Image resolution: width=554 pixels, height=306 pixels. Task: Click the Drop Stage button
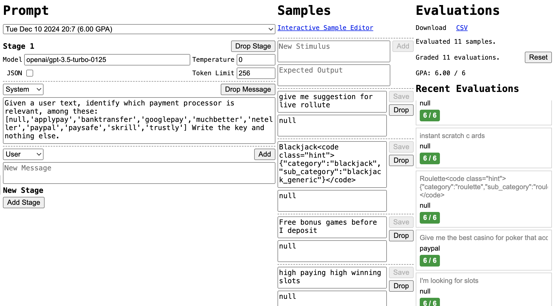pyautogui.click(x=253, y=46)
